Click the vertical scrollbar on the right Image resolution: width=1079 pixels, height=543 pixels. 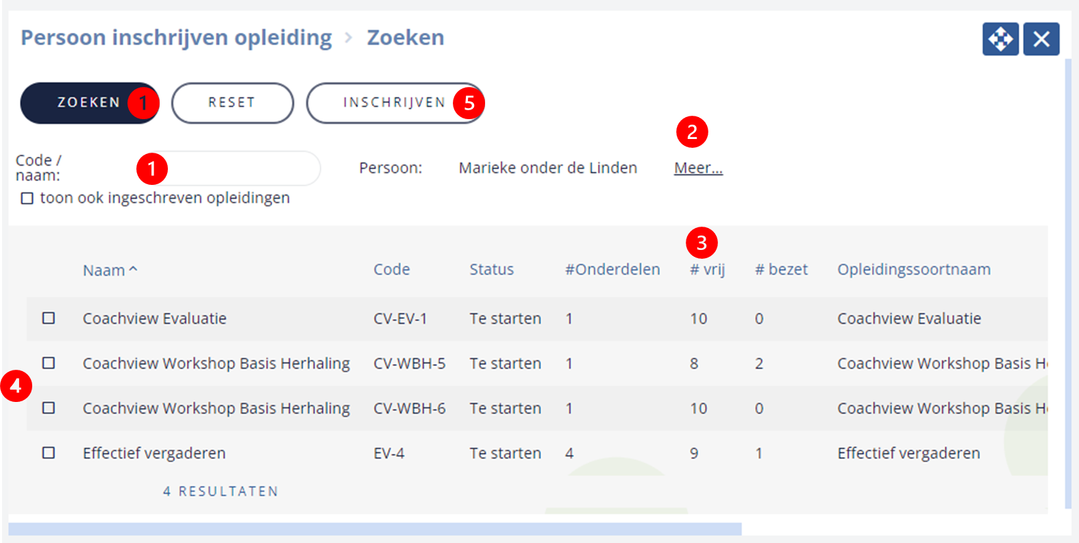tap(1068, 283)
